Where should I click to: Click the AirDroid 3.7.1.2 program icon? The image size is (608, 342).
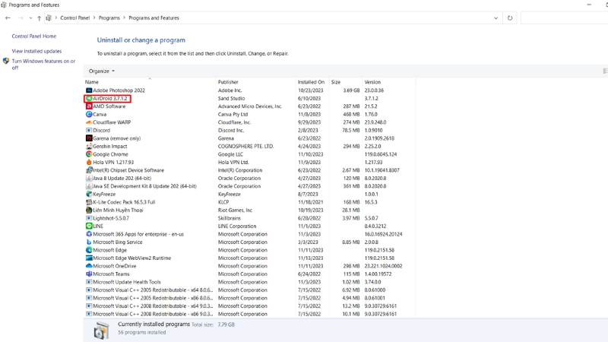click(x=89, y=99)
